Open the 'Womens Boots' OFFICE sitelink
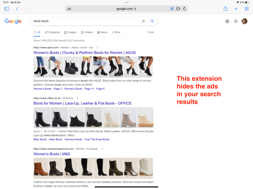 pyautogui.click(x=73, y=139)
